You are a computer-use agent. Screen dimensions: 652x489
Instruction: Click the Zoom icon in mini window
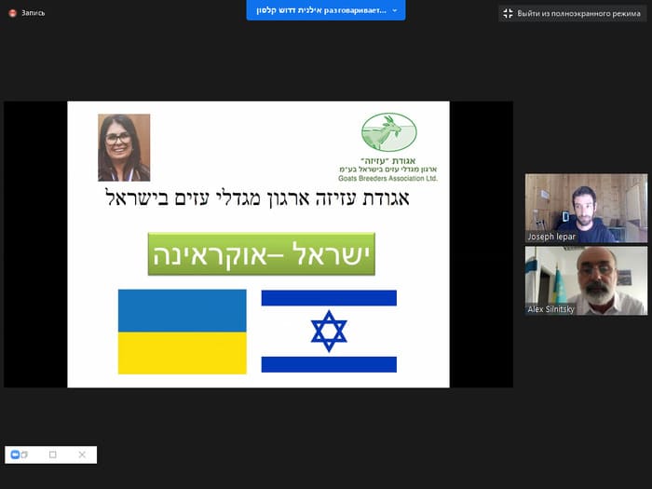16,455
